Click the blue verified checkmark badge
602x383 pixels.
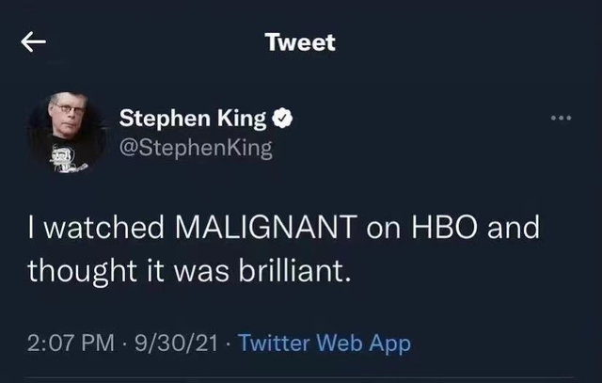click(282, 119)
